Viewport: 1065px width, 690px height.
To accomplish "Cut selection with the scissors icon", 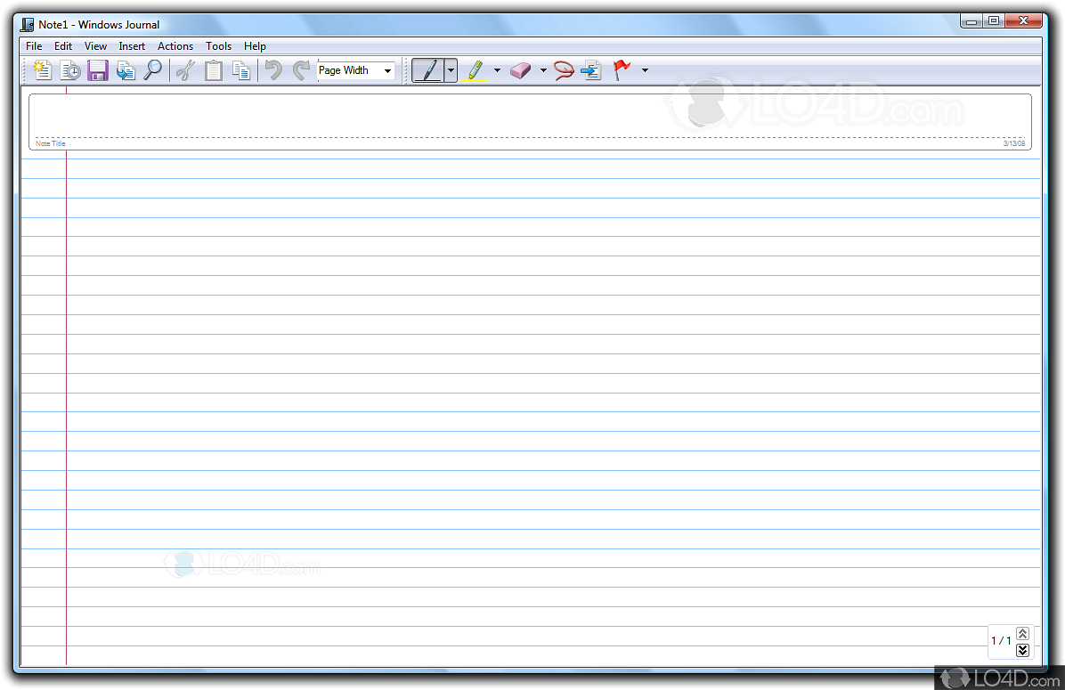I will coord(185,70).
